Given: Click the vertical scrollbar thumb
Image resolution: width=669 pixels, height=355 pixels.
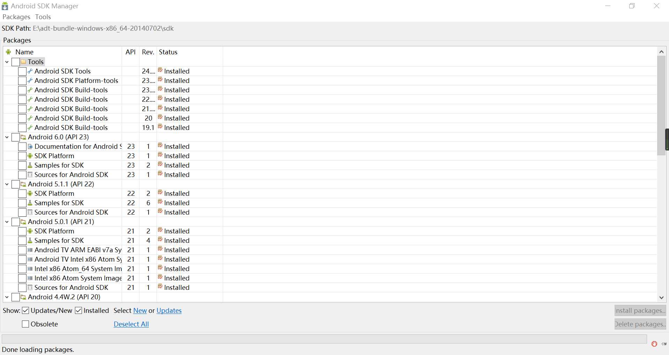Looking at the screenshot, I should [661, 106].
